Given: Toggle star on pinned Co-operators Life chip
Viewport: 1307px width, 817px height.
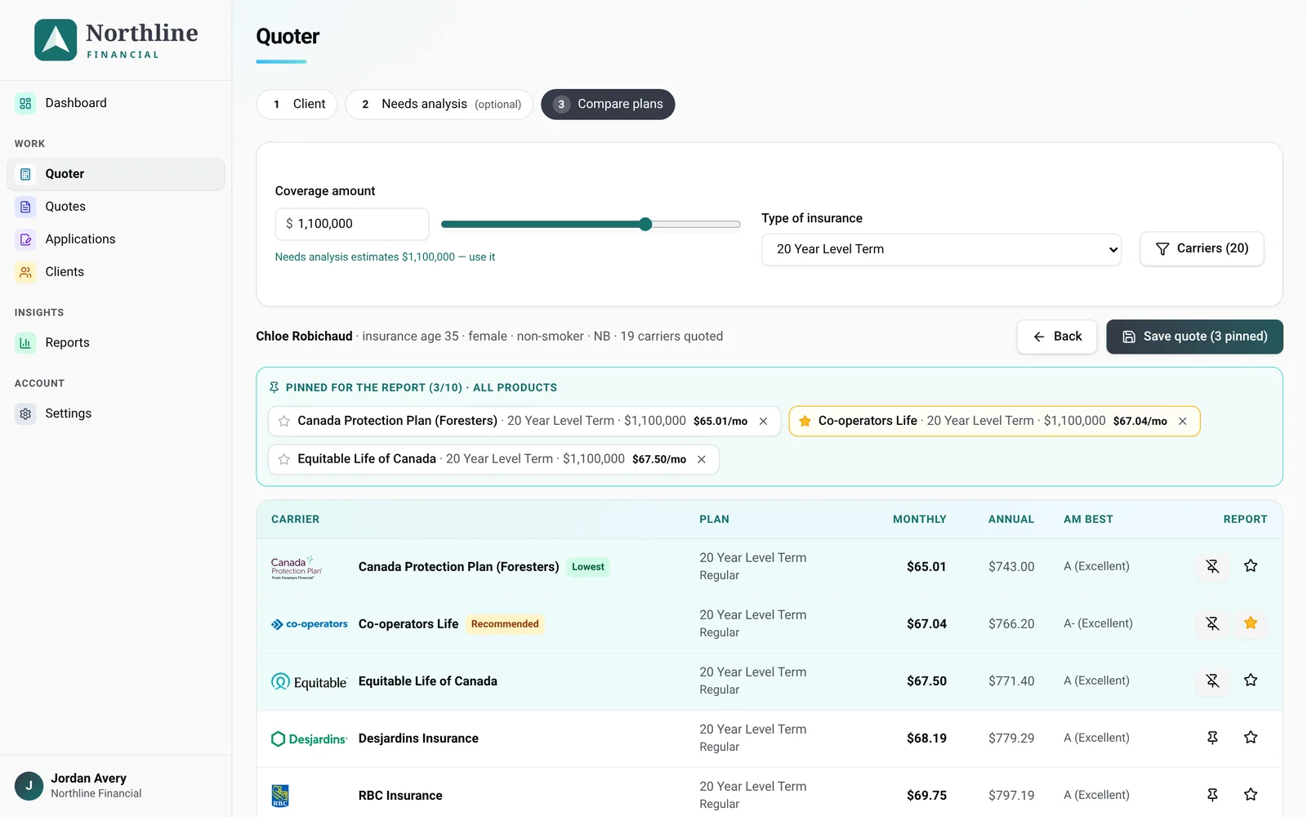Looking at the screenshot, I should coord(805,422).
